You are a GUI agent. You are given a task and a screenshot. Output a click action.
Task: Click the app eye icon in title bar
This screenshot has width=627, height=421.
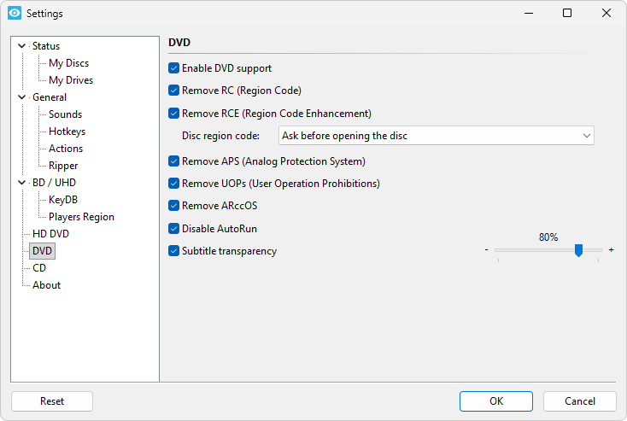tap(14, 14)
